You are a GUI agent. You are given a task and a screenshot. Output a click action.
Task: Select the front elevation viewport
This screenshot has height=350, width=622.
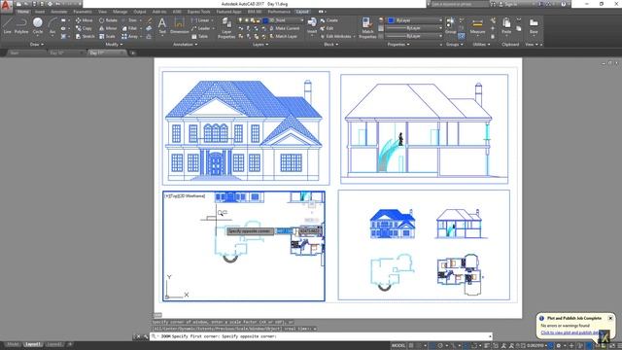tap(246, 128)
